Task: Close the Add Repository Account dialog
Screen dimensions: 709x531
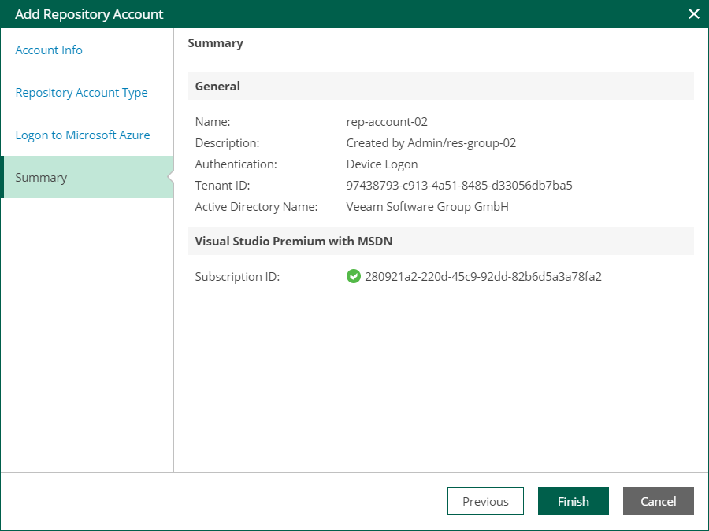Action: [x=693, y=14]
